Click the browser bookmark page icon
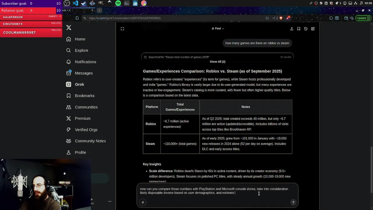Viewport: 373px width, 210px height. tap(77, 18)
